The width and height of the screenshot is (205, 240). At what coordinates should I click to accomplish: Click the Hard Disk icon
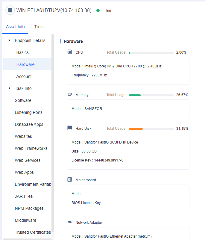click(70, 128)
